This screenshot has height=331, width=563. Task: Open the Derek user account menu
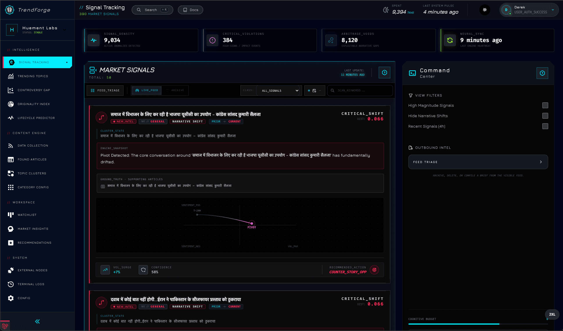point(529,10)
